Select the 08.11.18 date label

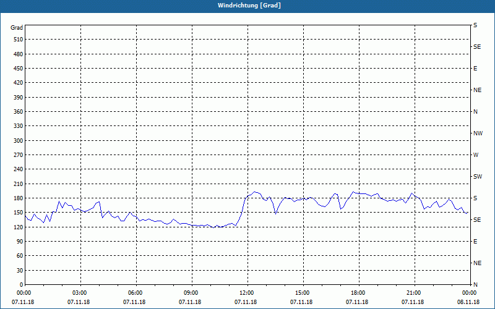point(468,302)
